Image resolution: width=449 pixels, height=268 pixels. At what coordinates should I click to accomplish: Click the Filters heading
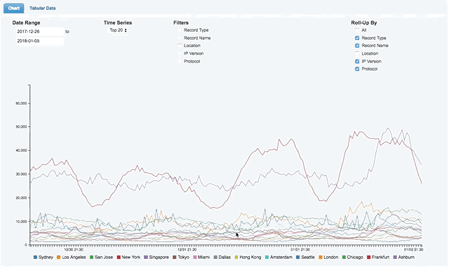(x=181, y=22)
